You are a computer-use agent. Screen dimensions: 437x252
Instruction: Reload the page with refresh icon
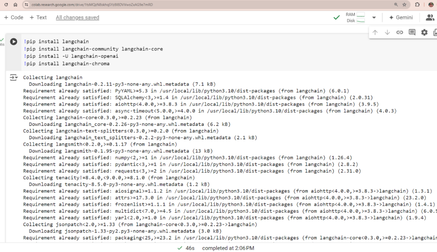click(x=6, y=4)
